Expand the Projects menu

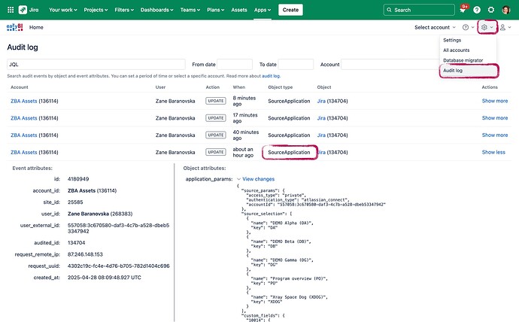[x=96, y=10]
